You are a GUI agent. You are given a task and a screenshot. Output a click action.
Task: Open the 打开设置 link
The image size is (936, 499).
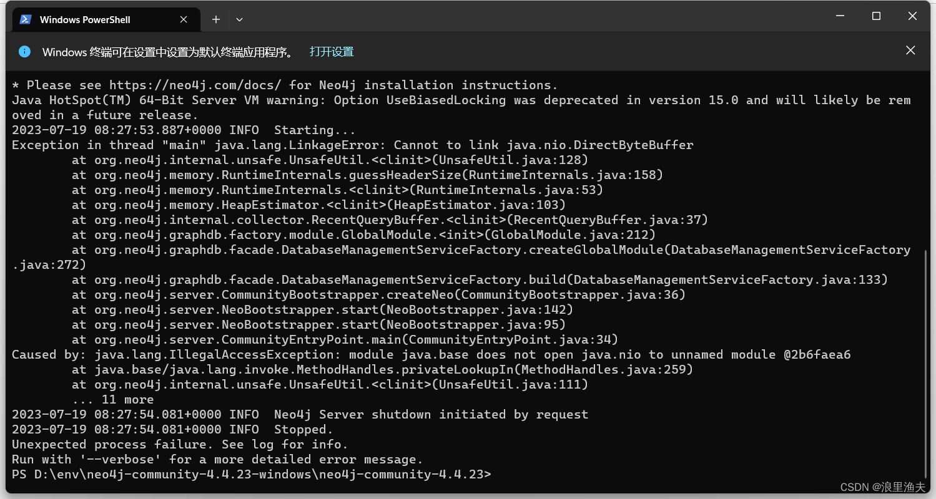pyautogui.click(x=332, y=52)
